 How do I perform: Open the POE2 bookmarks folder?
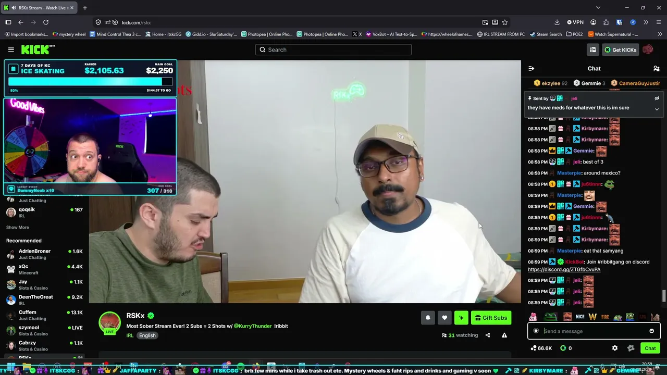(574, 34)
